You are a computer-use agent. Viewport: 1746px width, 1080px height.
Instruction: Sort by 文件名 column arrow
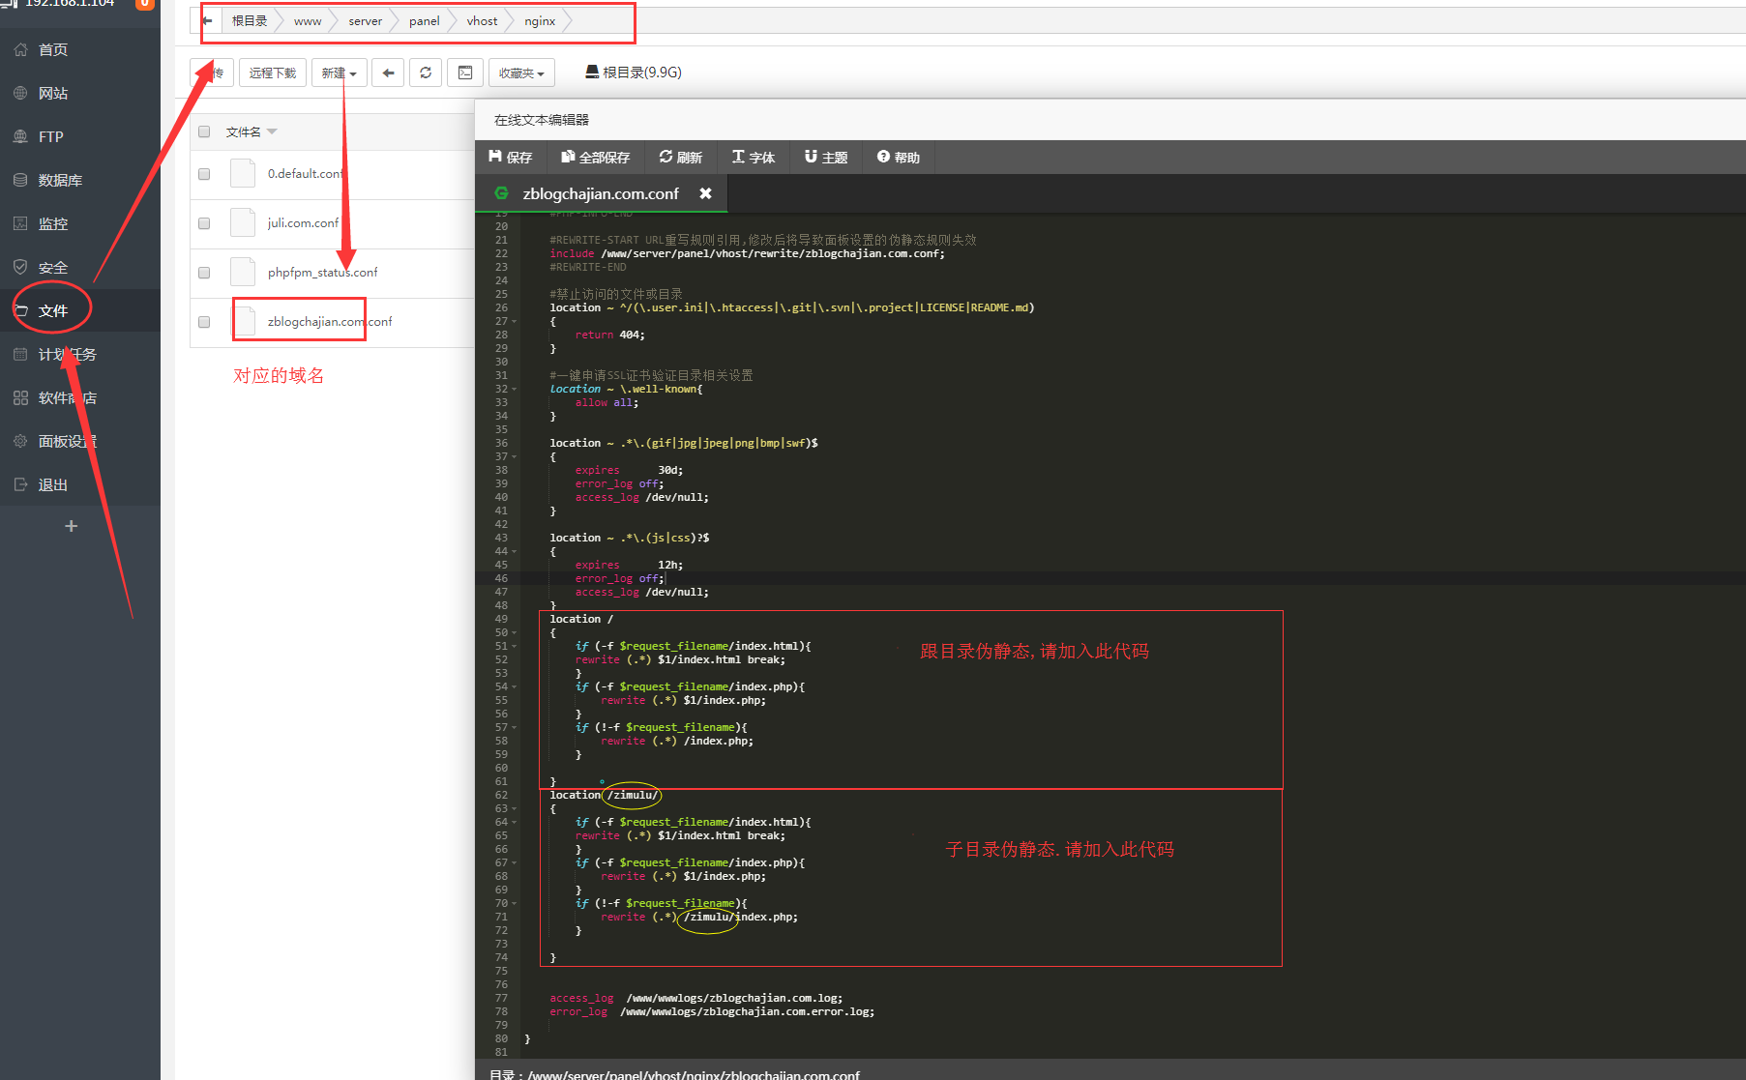(x=272, y=131)
